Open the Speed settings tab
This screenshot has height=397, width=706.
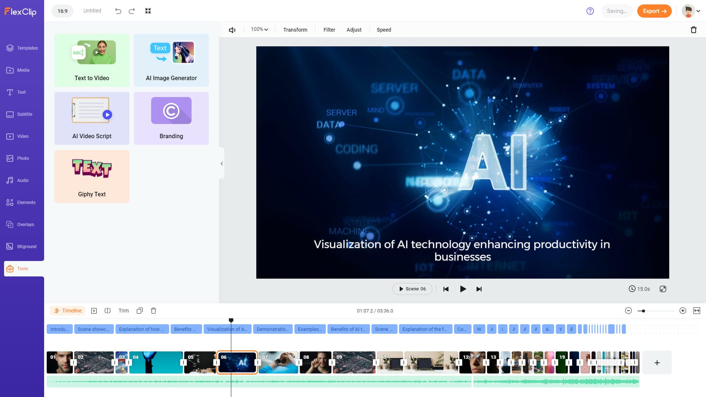(x=384, y=29)
